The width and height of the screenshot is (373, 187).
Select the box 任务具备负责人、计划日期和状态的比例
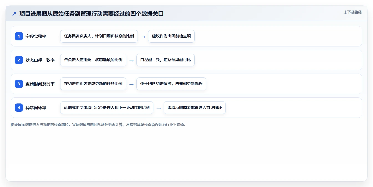pyautogui.click(x=99, y=36)
